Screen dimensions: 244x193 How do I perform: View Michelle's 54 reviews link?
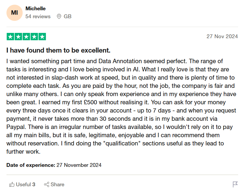(x=38, y=16)
